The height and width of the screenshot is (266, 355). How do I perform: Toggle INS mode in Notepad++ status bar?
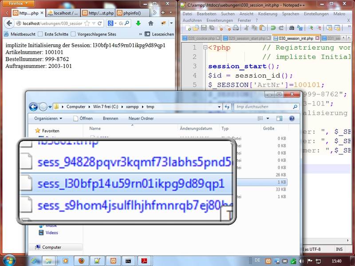339,249
